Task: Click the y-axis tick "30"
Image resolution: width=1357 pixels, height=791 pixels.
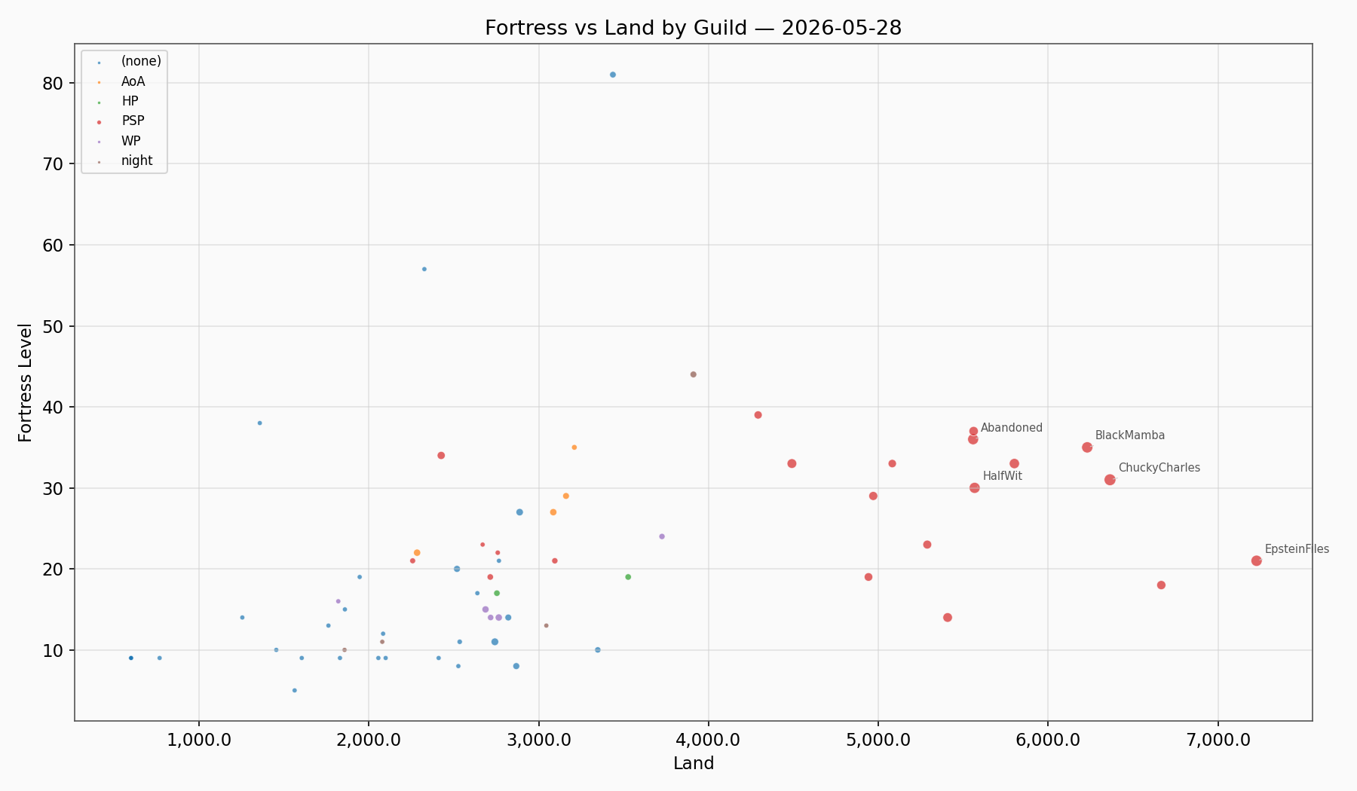Action: click(54, 488)
